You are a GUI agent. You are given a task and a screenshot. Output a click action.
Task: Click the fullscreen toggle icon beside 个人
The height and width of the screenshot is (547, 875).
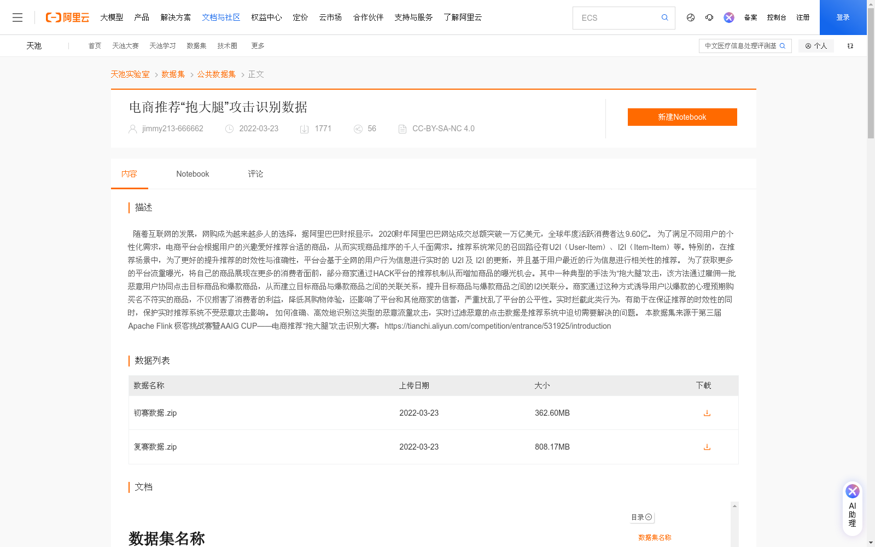coord(850,46)
